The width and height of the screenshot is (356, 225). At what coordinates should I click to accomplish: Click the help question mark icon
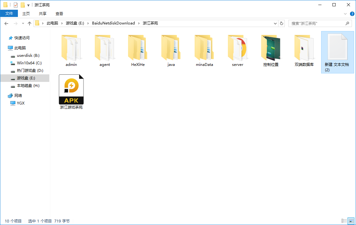click(x=352, y=14)
